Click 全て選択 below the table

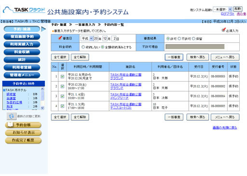(60, 117)
